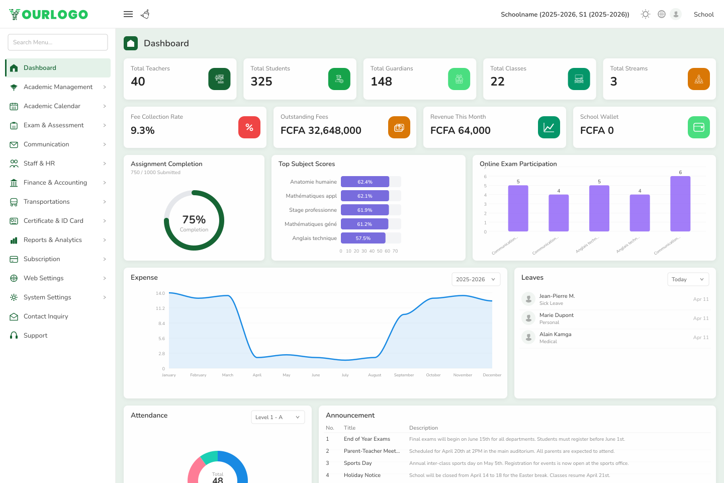Click the YOURLOGO brand logo
724x483 pixels.
click(x=49, y=15)
